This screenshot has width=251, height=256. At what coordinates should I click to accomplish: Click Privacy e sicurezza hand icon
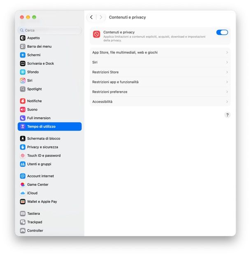23,147
